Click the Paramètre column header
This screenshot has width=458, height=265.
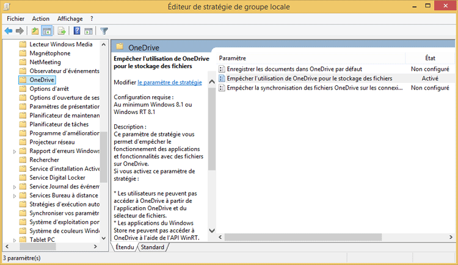pyautogui.click(x=311, y=58)
